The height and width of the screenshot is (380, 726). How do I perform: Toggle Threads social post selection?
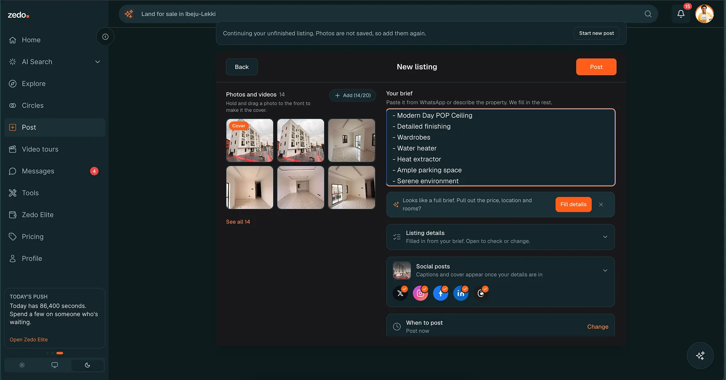481,293
